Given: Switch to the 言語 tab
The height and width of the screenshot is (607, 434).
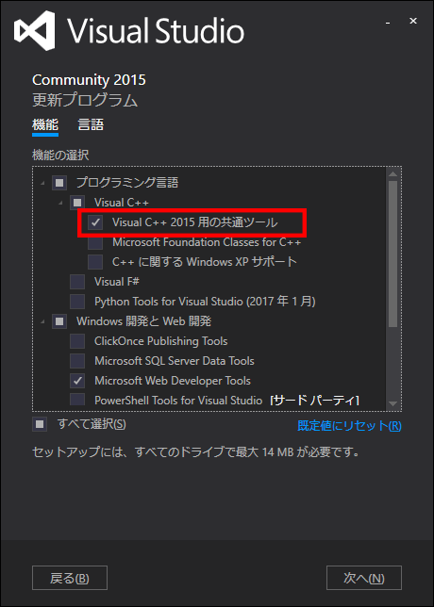Looking at the screenshot, I should tap(91, 125).
